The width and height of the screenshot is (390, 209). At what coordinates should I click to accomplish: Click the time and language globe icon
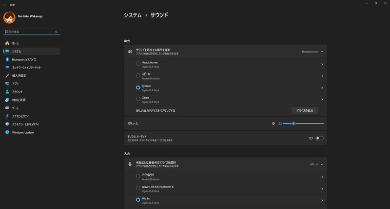point(7,100)
